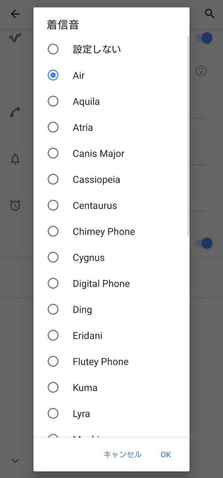Tap the back arrow icon

coord(15,14)
